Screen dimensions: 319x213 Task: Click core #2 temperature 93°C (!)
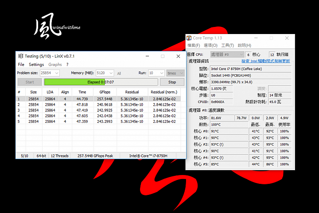pyautogui.click(x=229, y=145)
